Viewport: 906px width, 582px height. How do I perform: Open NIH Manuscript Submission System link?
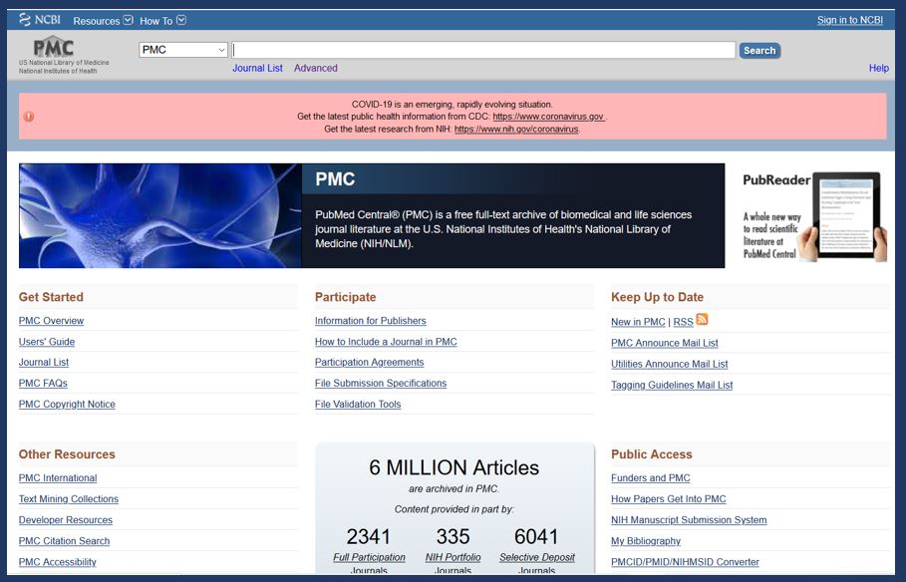(689, 520)
